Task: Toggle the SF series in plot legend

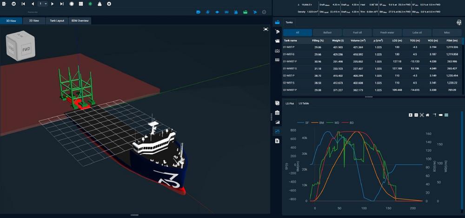Action: (x=305, y=123)
